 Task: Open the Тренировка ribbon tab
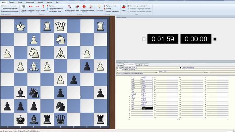pos(30,3)
